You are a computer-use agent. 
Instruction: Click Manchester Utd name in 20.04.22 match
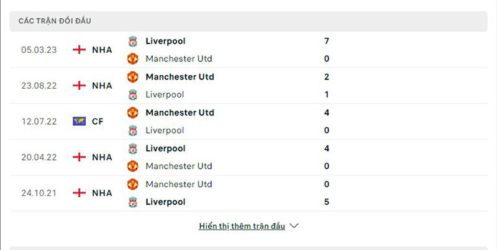(x=179, y=166)
